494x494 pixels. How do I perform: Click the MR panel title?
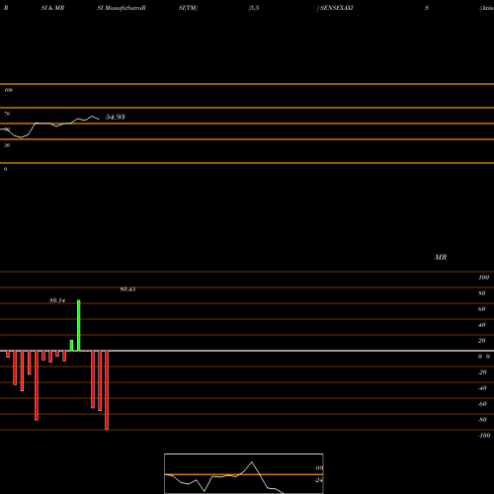[441, 257]
